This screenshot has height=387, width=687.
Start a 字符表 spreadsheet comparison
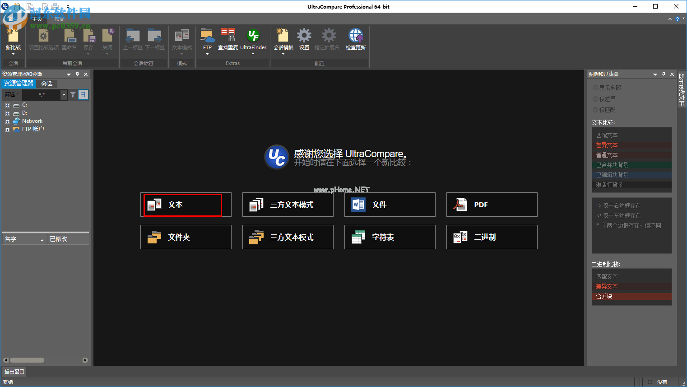[x=390, y=237]
